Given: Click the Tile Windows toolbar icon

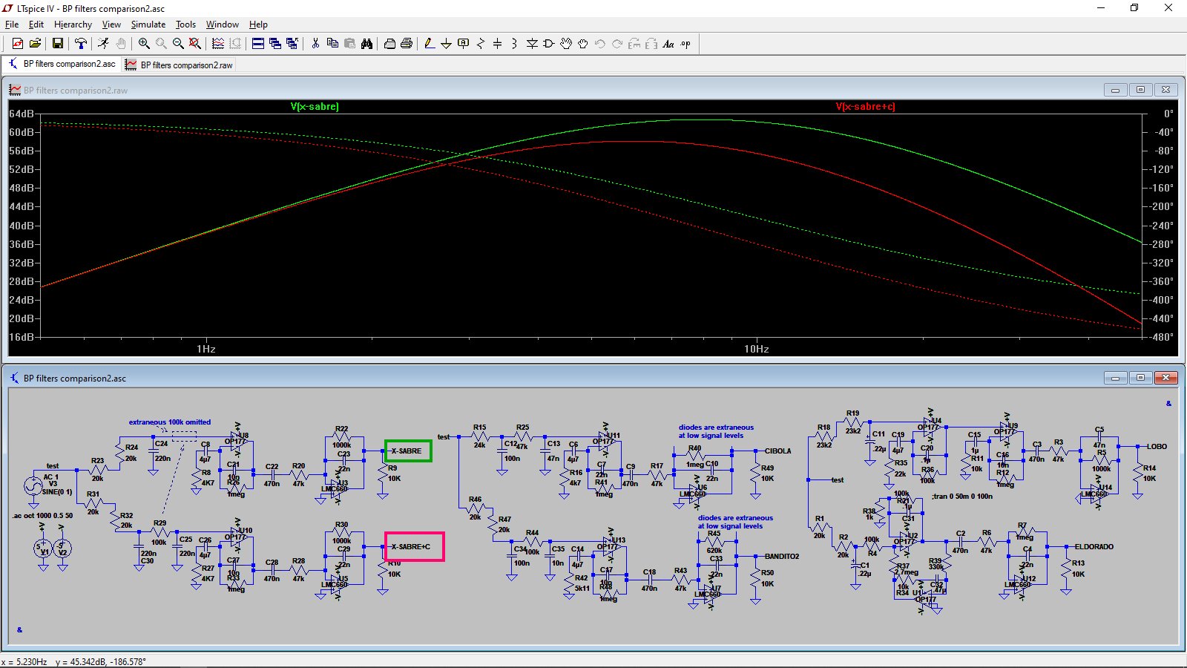Looking at the screenshot, I should tap(257, 44).
